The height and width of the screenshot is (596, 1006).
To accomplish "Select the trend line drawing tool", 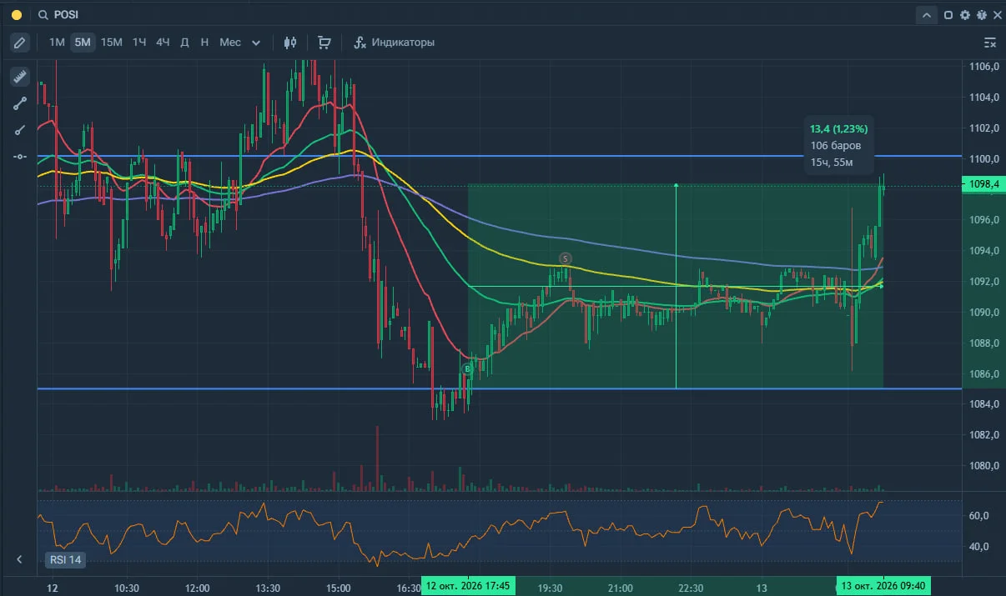I will coord(20,103).
